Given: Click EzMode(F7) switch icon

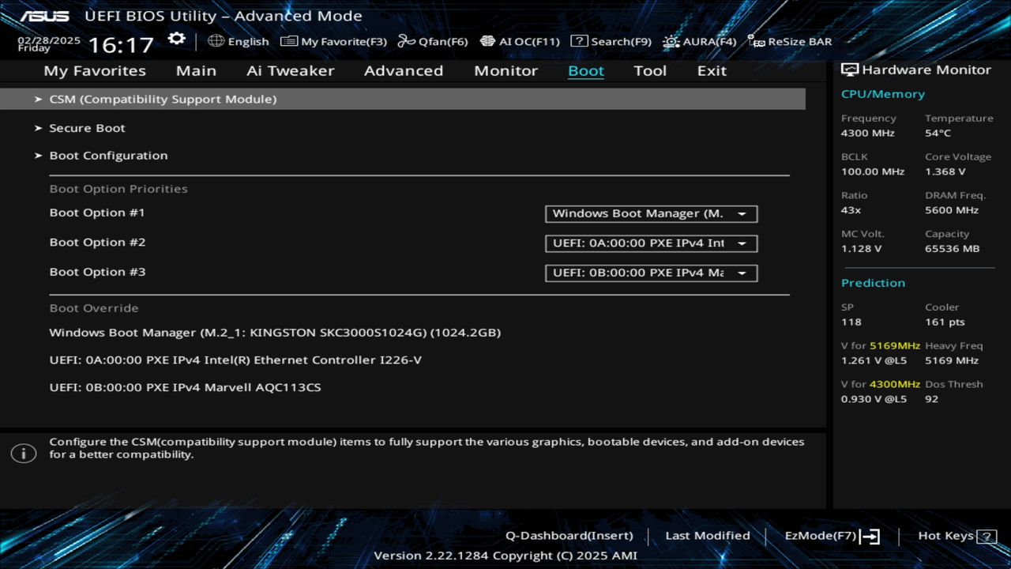Looking at the screenshot, I should pyautogui.click(x=870, y=537).
